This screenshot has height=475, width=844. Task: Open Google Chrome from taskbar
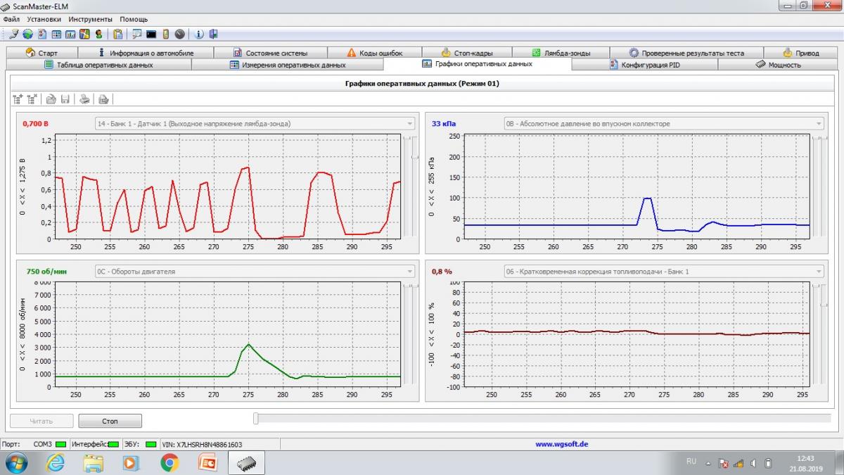point(169,463)
